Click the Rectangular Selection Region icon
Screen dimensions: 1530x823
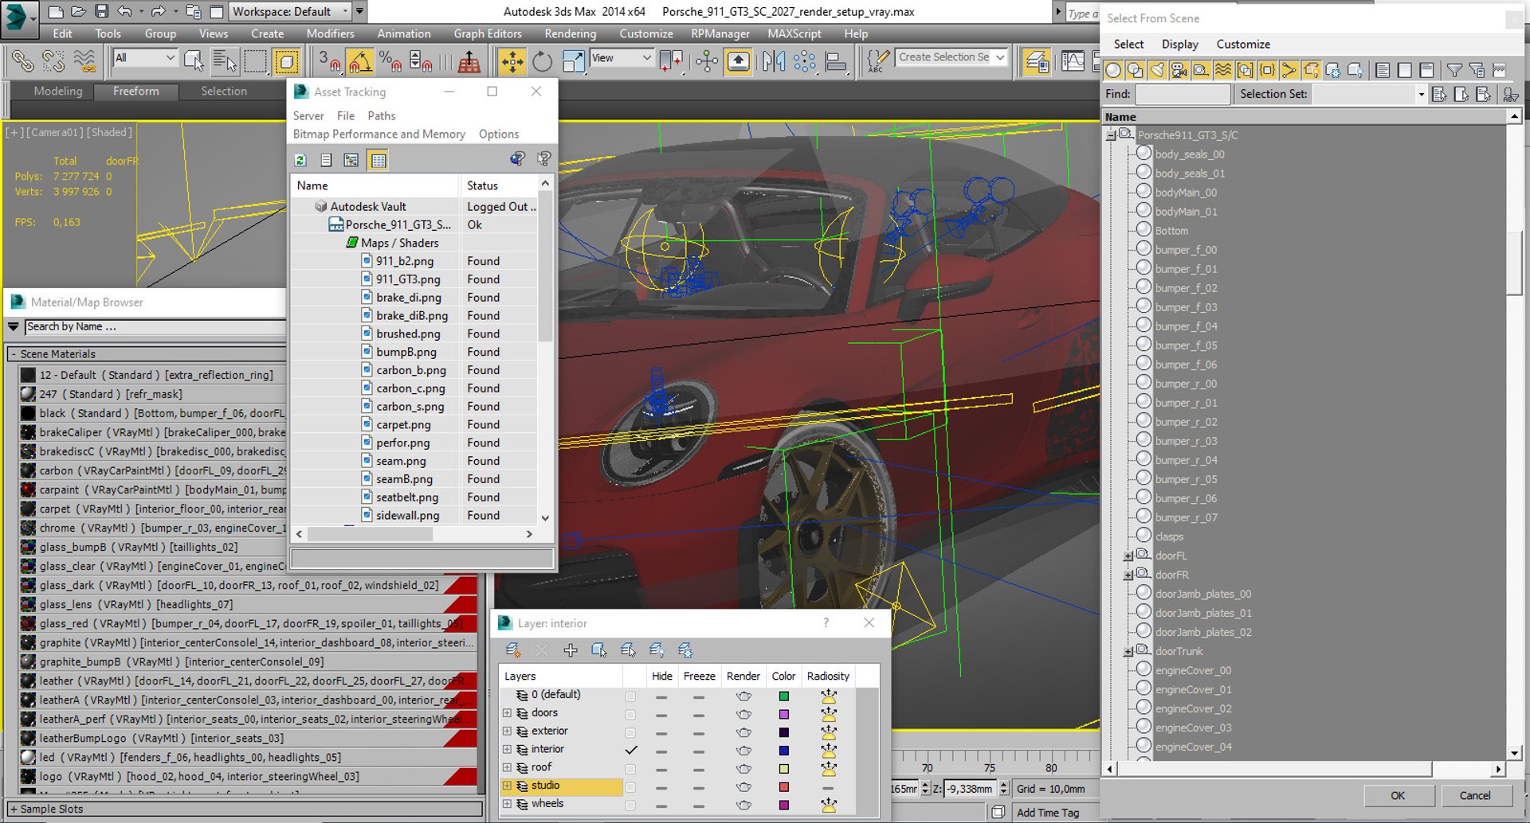tap(256, 61)
